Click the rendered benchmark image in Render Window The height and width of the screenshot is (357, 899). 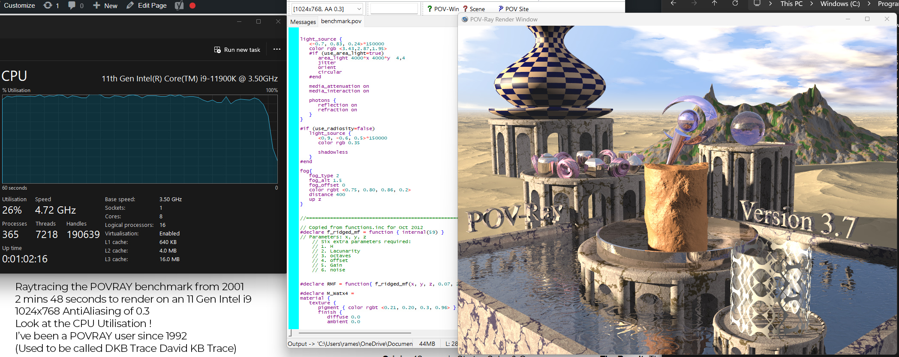tap(677, 190)
